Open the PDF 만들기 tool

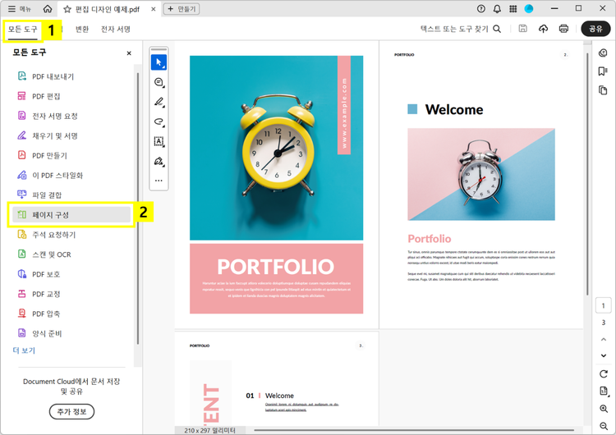71,155
